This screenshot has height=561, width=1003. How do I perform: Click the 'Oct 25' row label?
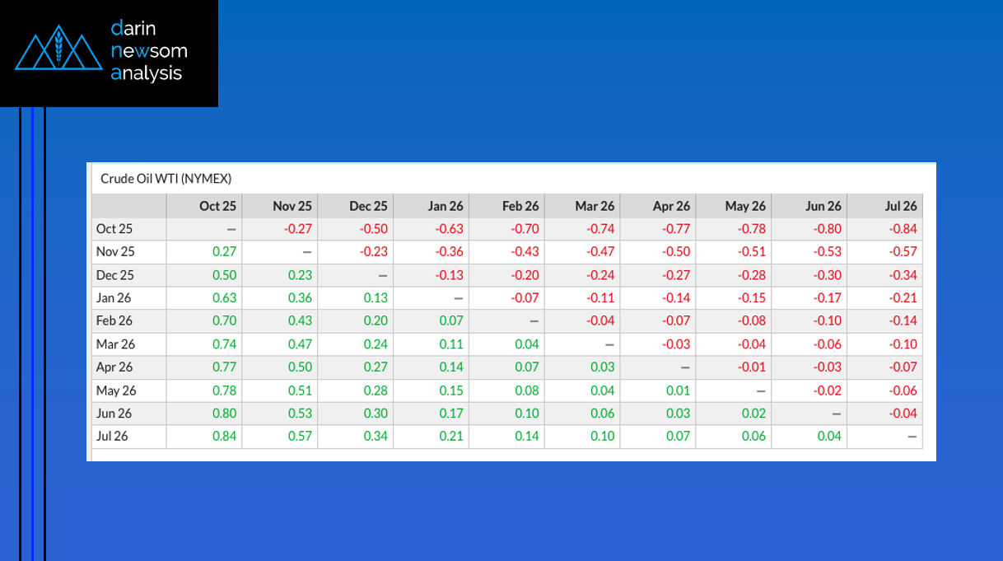[x=114, y=229]
